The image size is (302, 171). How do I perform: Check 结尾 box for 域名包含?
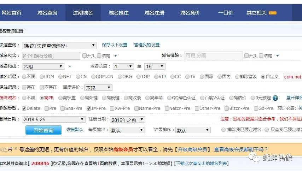(x=99, y=55)
